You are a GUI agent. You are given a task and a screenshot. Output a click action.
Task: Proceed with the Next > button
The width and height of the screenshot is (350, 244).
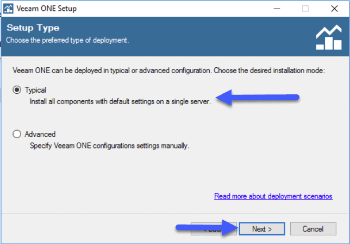[x=262, y=229]
